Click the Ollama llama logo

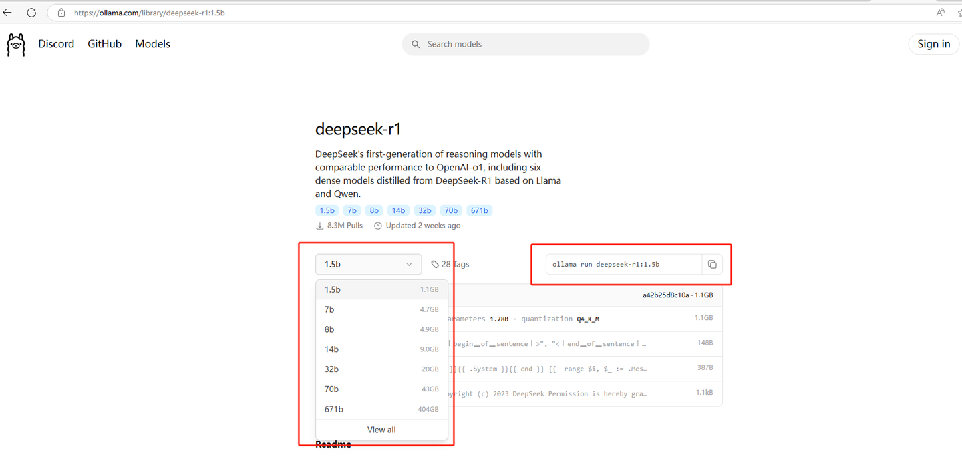point(15,44)
